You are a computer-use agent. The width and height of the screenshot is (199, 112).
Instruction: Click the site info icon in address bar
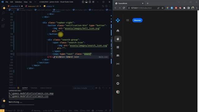(x=129, y=8)
